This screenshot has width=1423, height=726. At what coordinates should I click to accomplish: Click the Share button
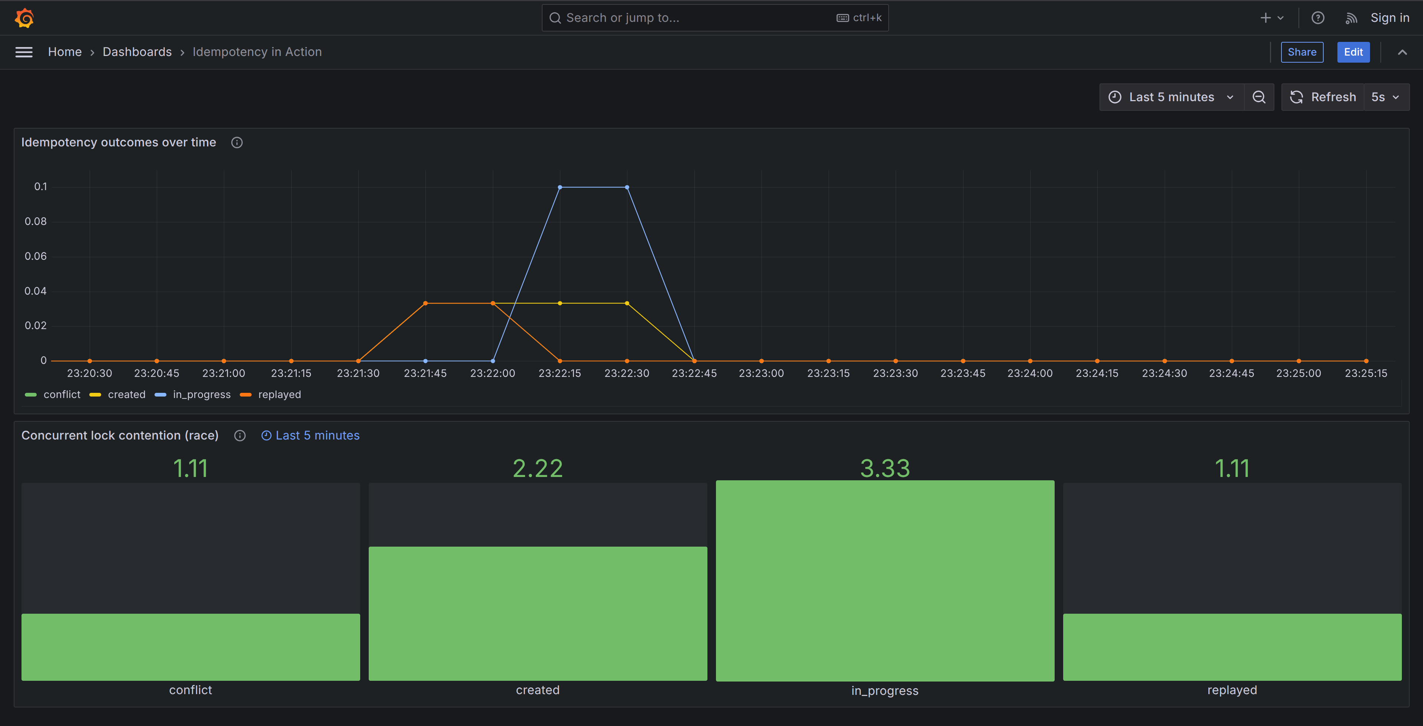1302,52
